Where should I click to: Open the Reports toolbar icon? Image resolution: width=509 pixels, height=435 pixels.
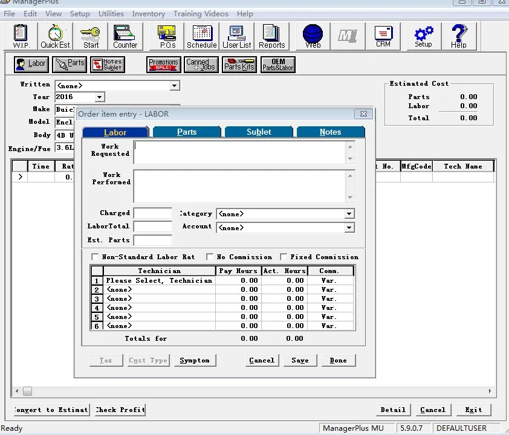(271, 36)
